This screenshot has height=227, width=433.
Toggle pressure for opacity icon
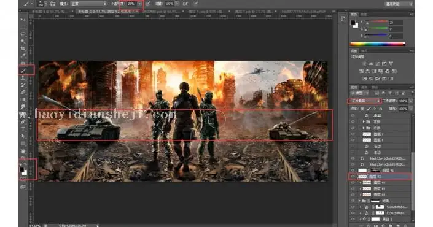[x=148, y=4]
